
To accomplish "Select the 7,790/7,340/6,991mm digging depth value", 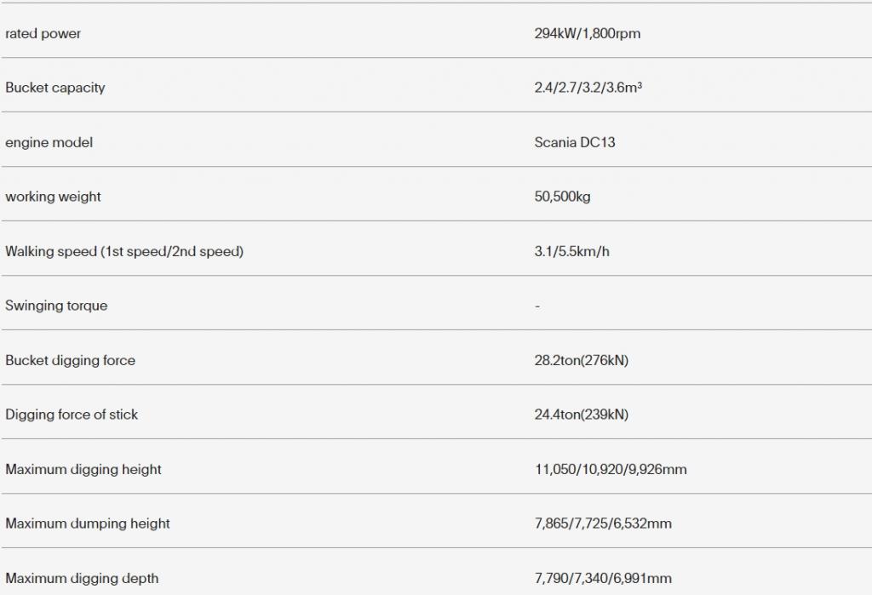I will point(603,578).
